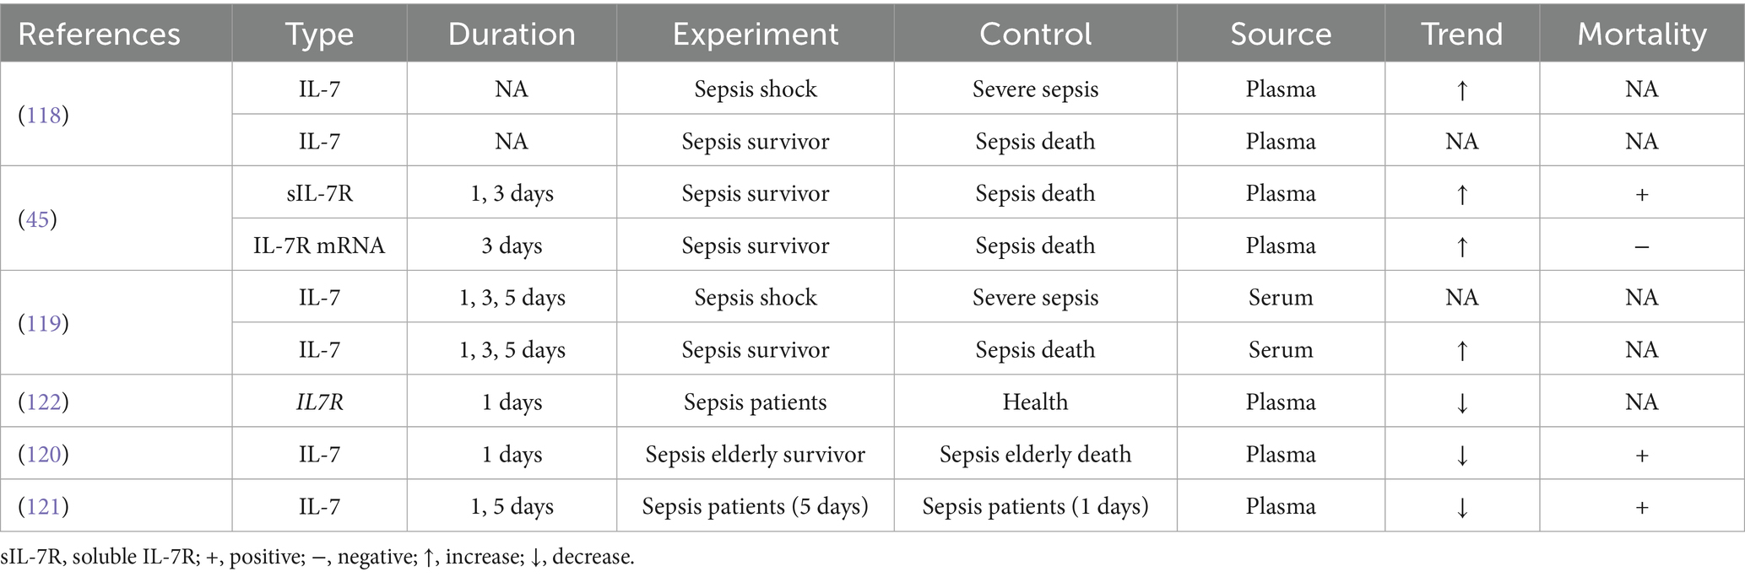Select the Source column header
The width and height of the screenshot is (1745, 577).
click(x=1281, y=34)
